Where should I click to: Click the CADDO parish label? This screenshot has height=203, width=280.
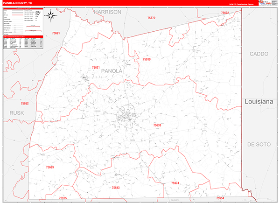259,54
